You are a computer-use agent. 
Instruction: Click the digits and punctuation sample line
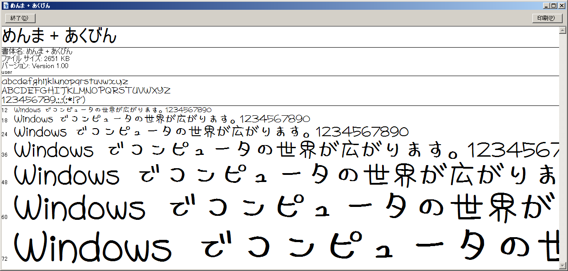(44, 100)
